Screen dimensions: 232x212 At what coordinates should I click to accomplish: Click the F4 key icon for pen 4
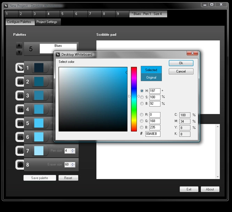[20, 109]
